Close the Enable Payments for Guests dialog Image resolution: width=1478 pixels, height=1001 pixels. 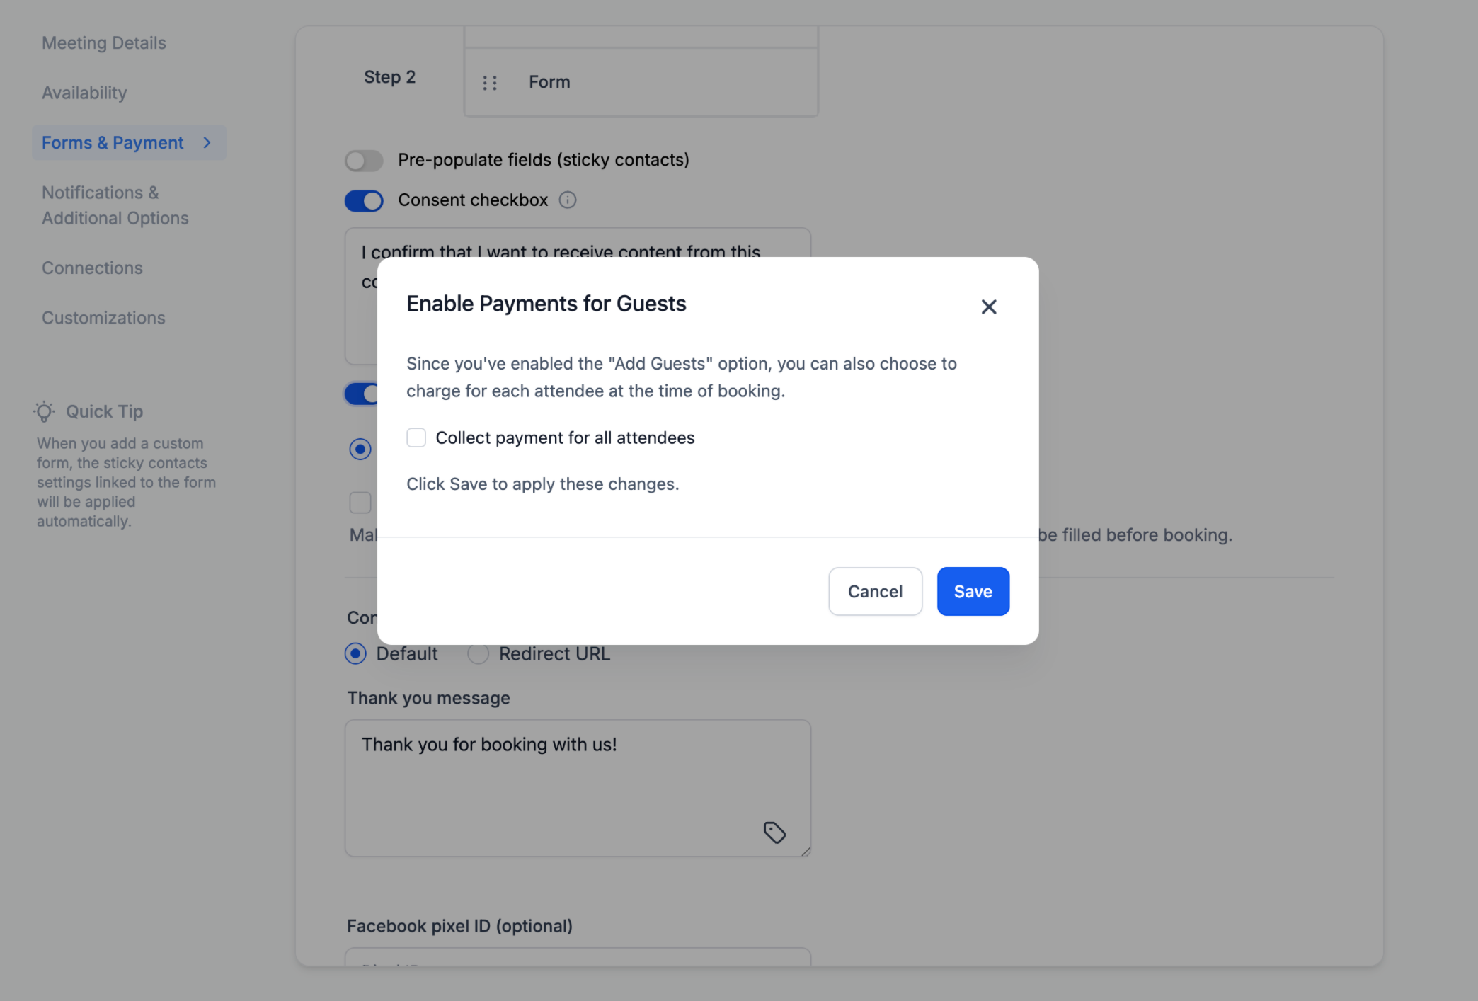(989, 307)
